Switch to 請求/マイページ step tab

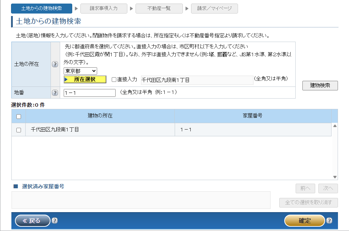coord(214,9)
